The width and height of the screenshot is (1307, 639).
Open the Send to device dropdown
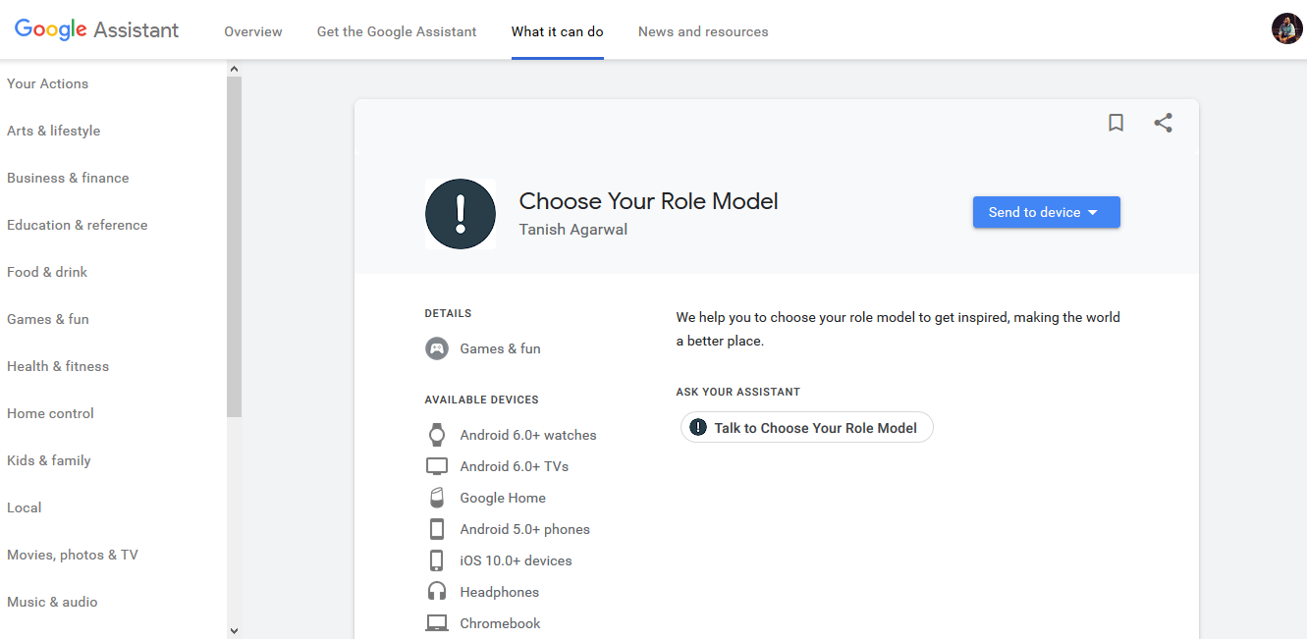coord(1047,212)
